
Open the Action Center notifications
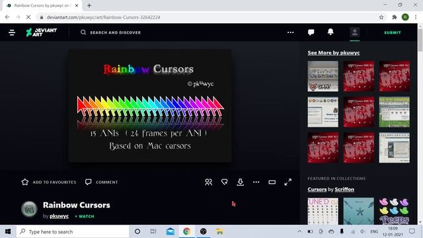tap(412, 231)
